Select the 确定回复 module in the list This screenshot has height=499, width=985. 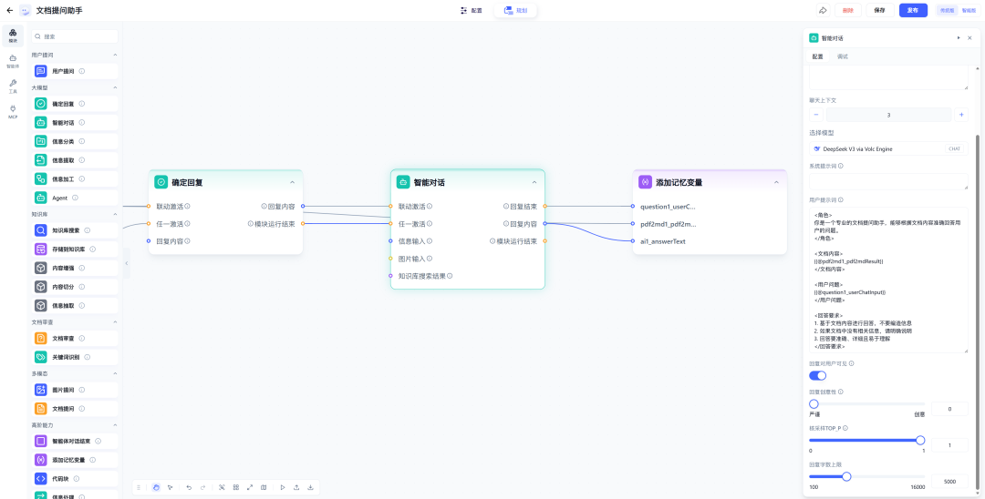coord(75,104)
